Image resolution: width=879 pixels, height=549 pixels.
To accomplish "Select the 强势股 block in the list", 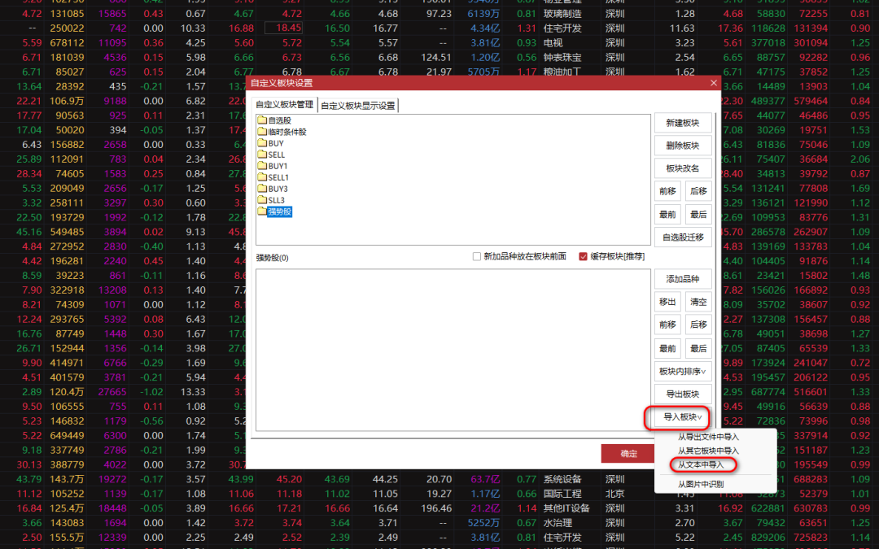I will pos(279,211).
